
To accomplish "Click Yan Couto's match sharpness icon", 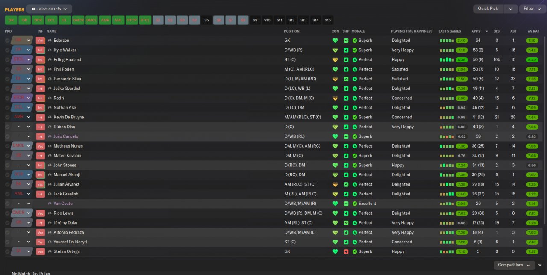I will [x=346, y=204].
